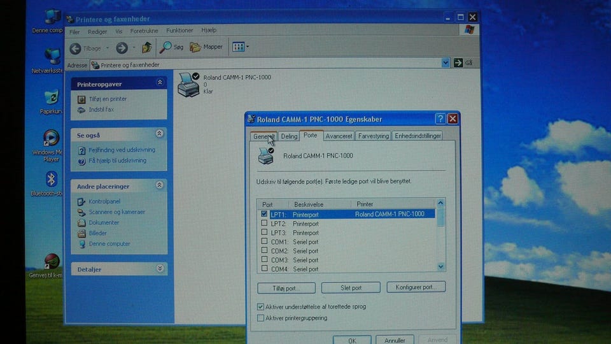Go up one folder level icon
Screen dimensions: 611x344
[x=146, y=48]
